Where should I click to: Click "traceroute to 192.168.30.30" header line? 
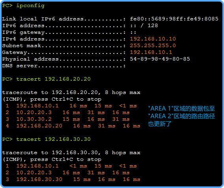pyautogui.click(x=71, y=153)
